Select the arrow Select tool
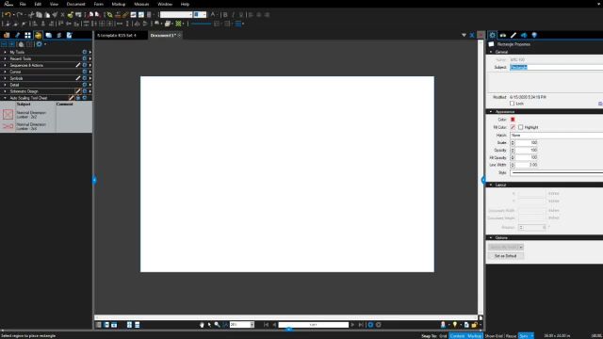 click(x=209, y=325)
